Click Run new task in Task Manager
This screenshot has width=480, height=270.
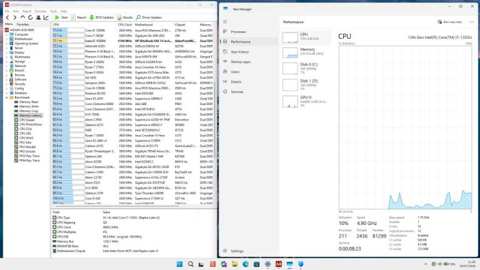click(450, 22)
